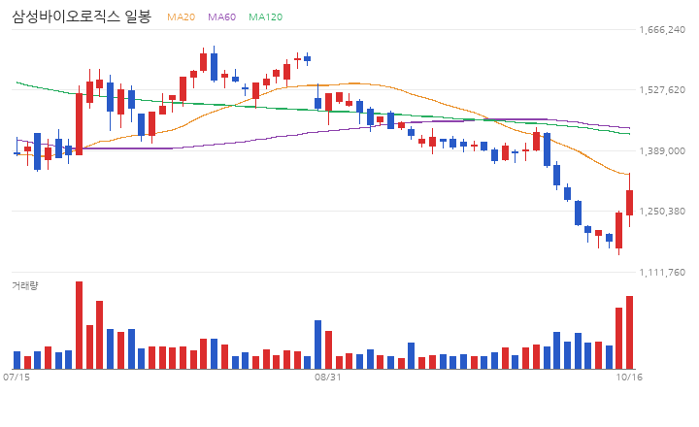Viewport: 699px width, 427px height.
Task: Click the 08/31 date axis label
Action: click(x=328, y=378)
